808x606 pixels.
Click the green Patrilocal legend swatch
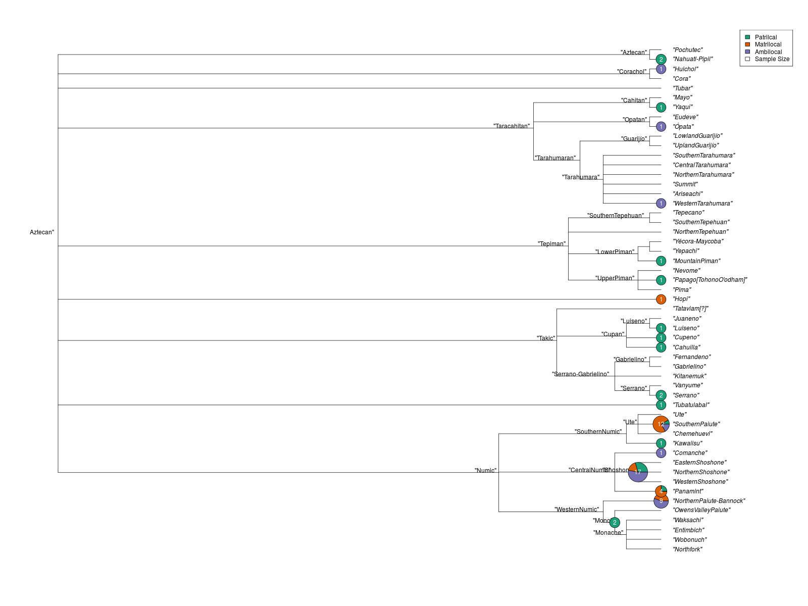[x=747, y=37]
